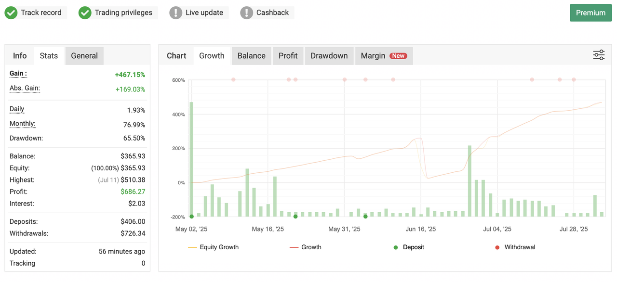Click the Live update status label
Image resolution: width=617 pixels, height=282 pixels.
click(204, 13)
